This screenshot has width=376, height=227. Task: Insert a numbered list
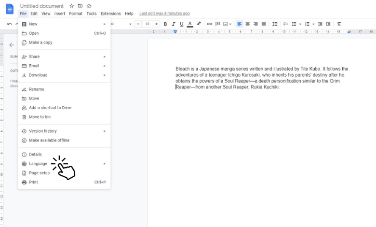[x=307, y=24]
